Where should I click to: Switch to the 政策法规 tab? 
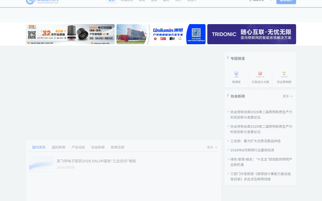pos(118,147)
